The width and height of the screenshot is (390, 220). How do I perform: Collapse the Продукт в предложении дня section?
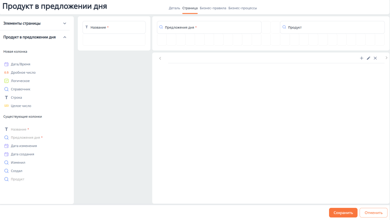[x=65, y=37]
